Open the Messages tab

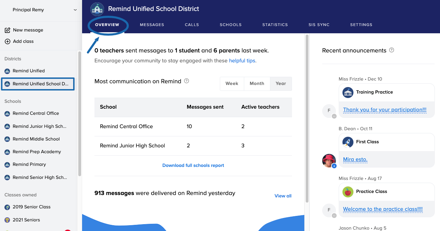click(152, 25)
